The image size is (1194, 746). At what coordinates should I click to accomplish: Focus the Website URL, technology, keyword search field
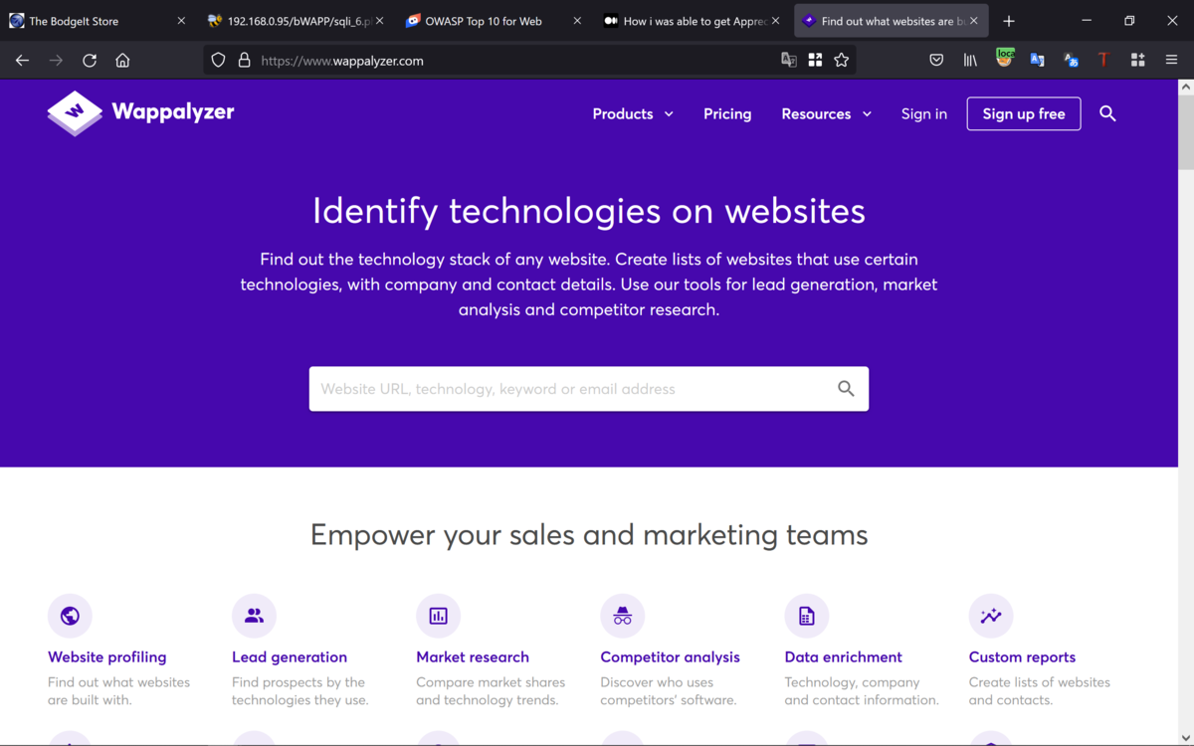[589, 389]
